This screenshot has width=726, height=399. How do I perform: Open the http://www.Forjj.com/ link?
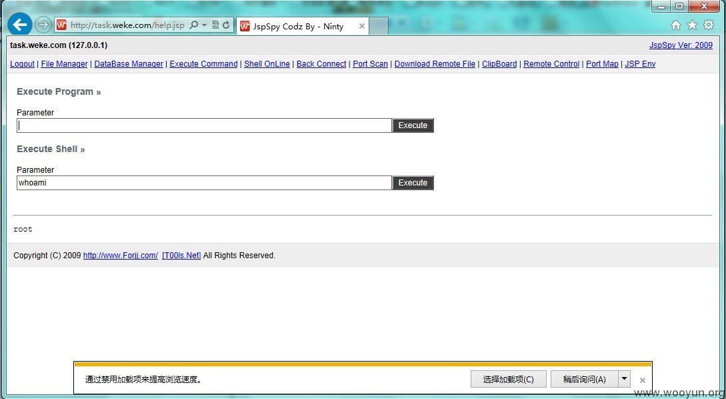[x=121, y=256]
